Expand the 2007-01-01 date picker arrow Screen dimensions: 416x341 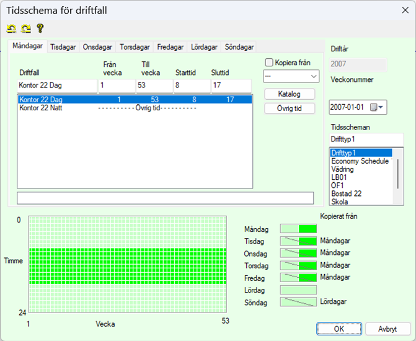[381, 107]
